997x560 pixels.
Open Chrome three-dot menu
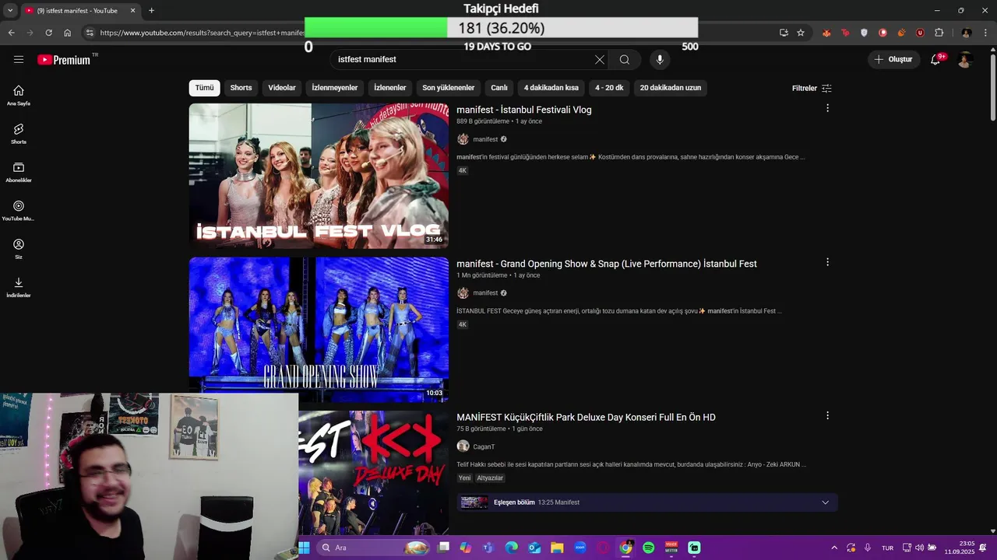(986, 33)
